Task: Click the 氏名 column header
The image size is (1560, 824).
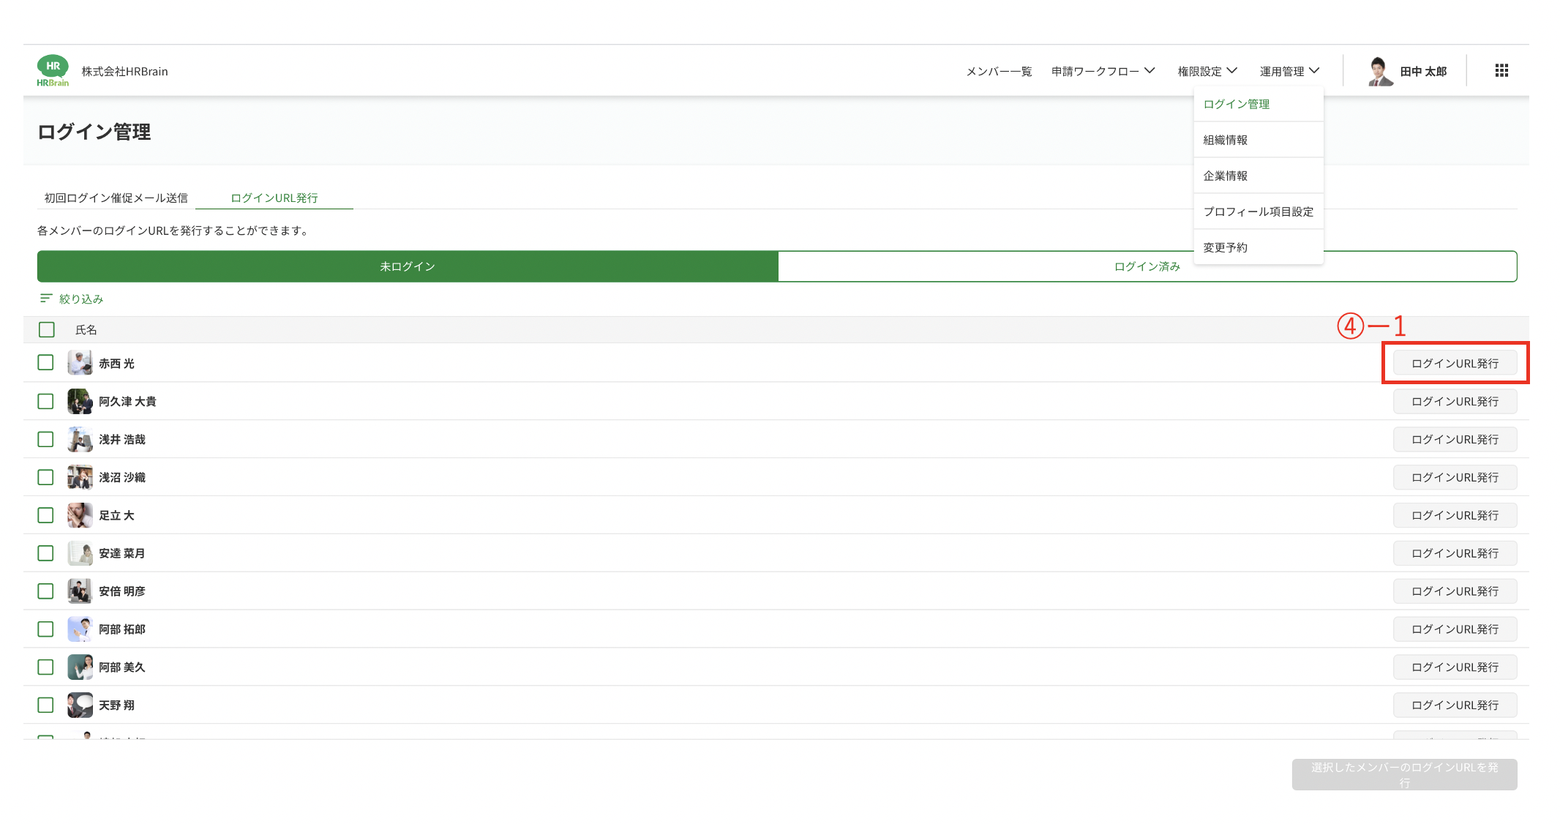Action: (x=86, y=329)
